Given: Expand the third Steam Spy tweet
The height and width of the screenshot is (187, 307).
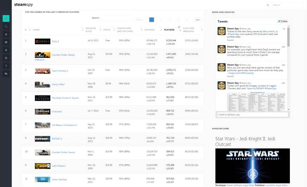Looking at the screenshot, I should coord(230,76).
